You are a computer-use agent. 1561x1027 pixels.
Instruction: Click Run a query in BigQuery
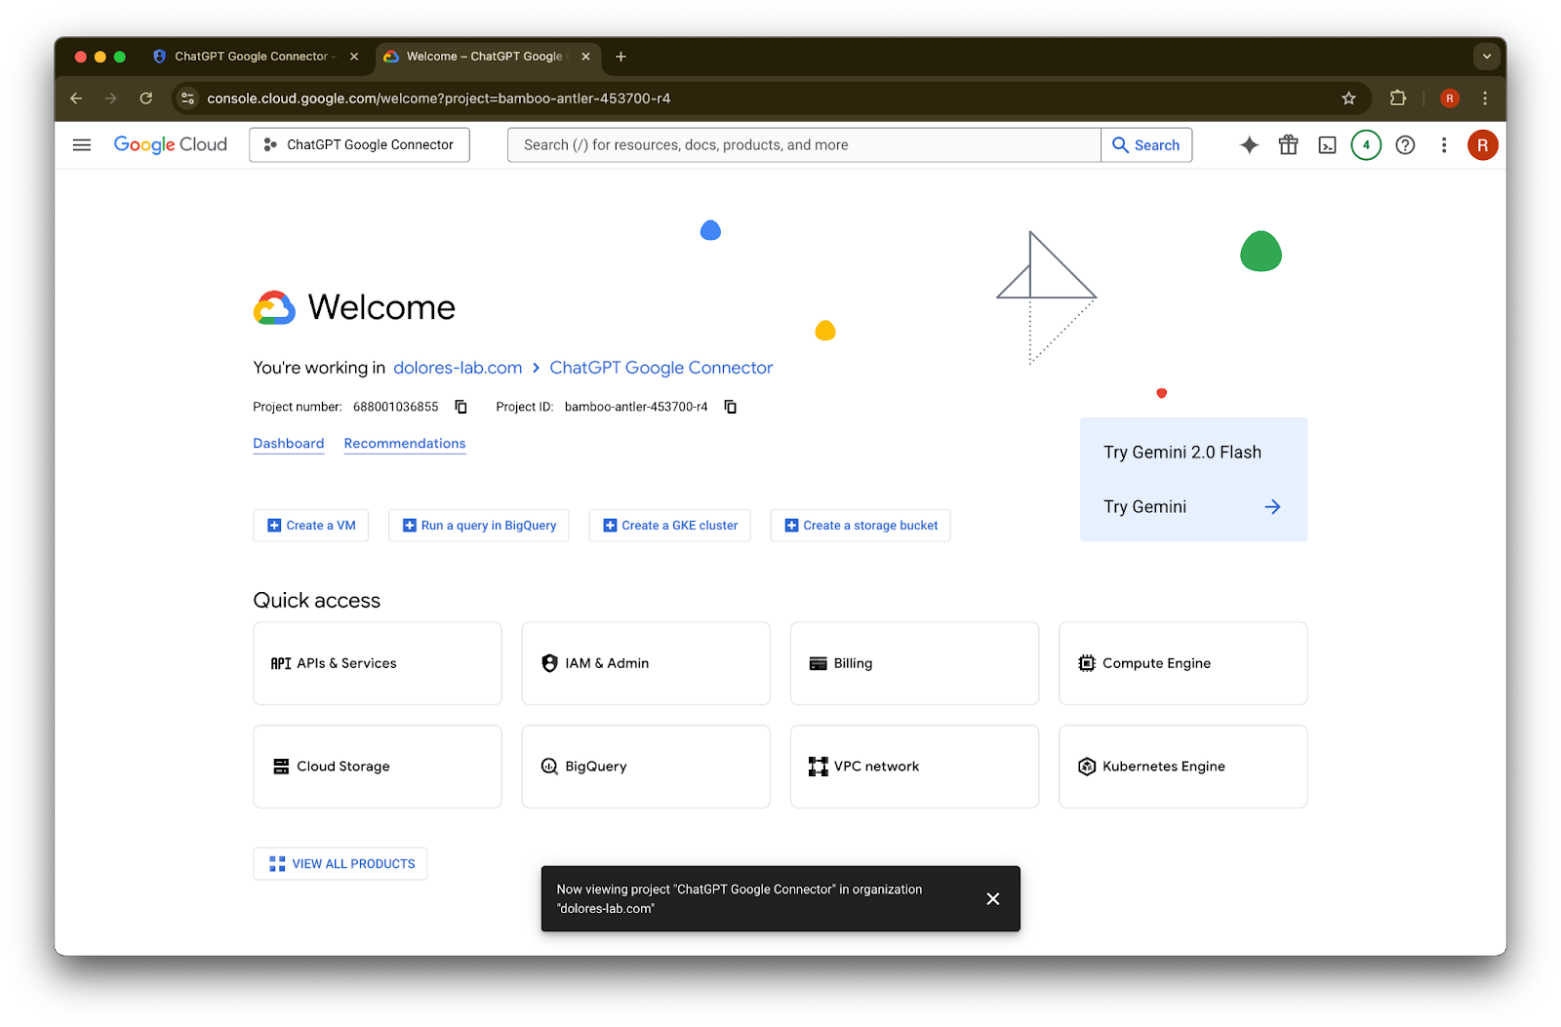point(479,526)
